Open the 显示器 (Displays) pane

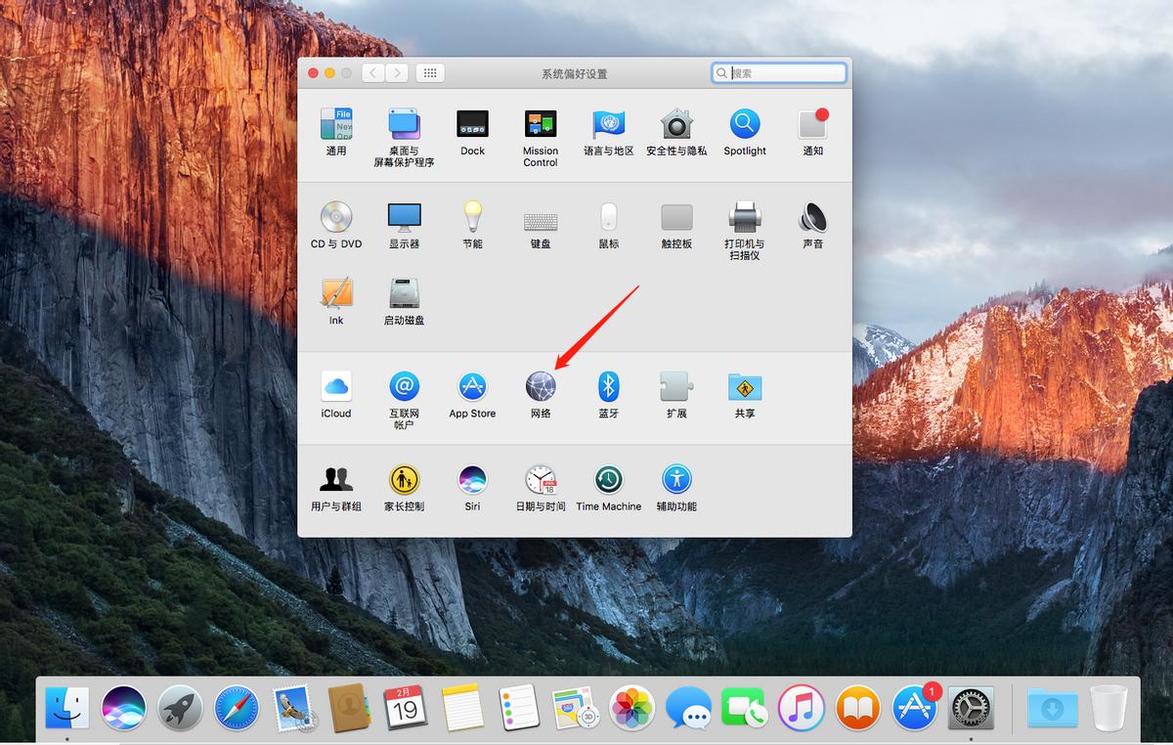tap(404, 217)
